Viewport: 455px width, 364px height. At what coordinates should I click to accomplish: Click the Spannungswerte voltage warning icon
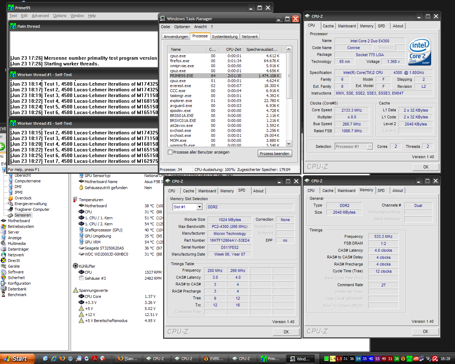pyautogui.click(x=75, y=290)
